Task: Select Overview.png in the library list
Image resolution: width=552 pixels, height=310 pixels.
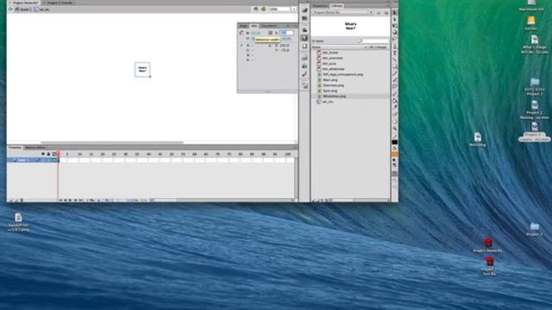Action: coord(333,85)
